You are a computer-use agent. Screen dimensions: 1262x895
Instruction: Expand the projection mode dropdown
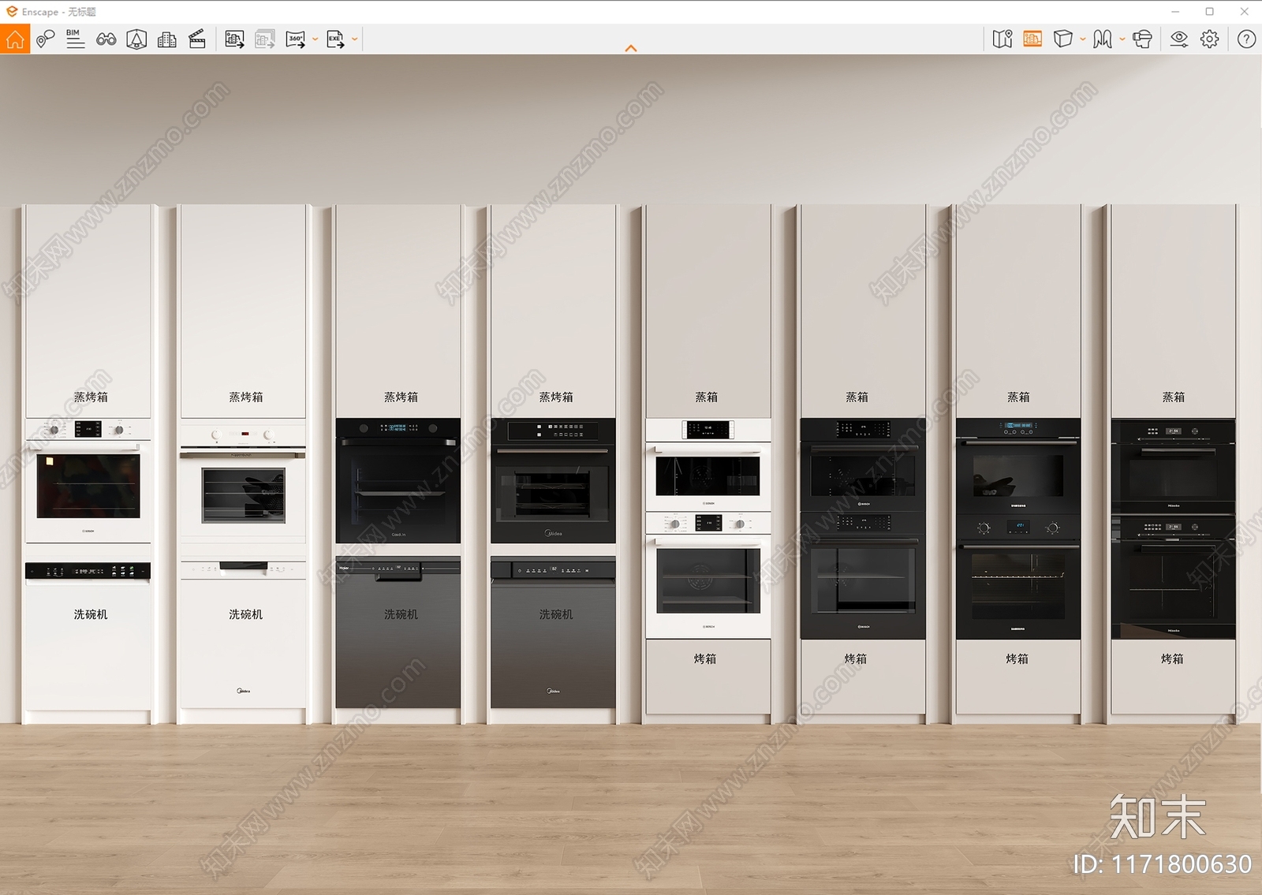point(1083,39)
